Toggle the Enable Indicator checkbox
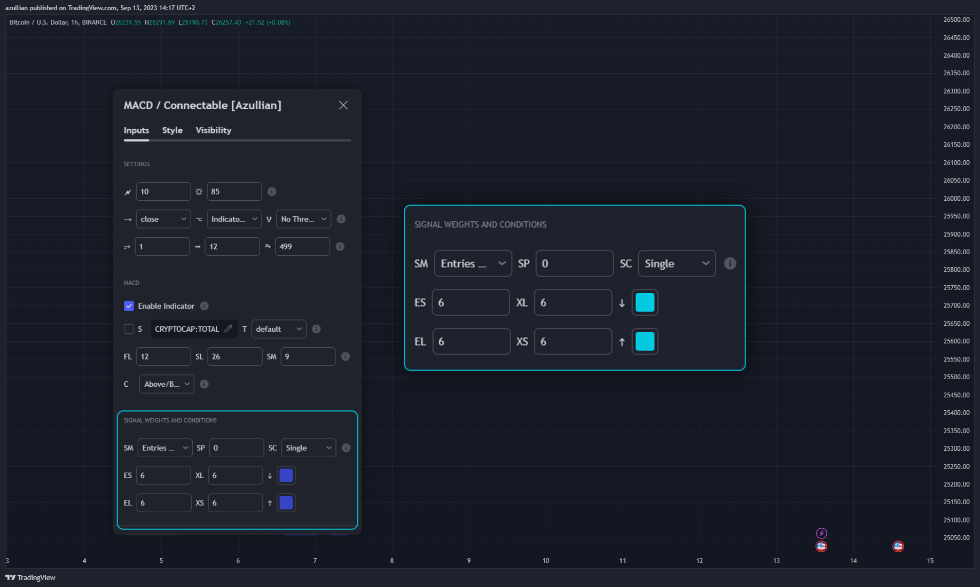Viewport: 980px width, 587px height. coord(129,306)
